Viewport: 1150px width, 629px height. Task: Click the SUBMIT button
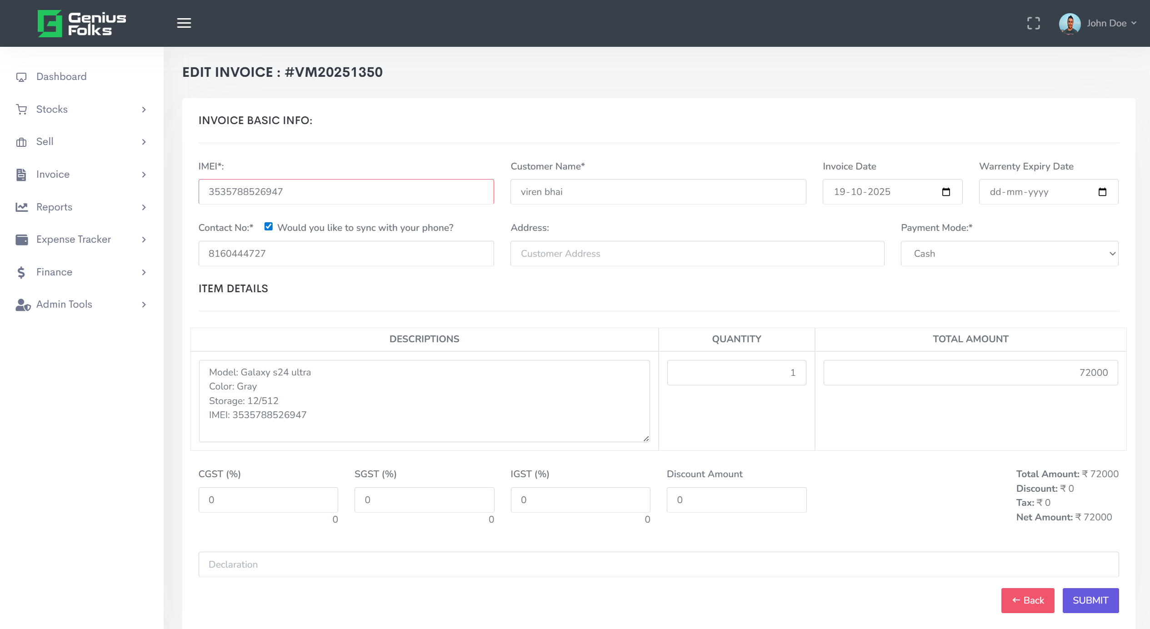pos(1090,600)
